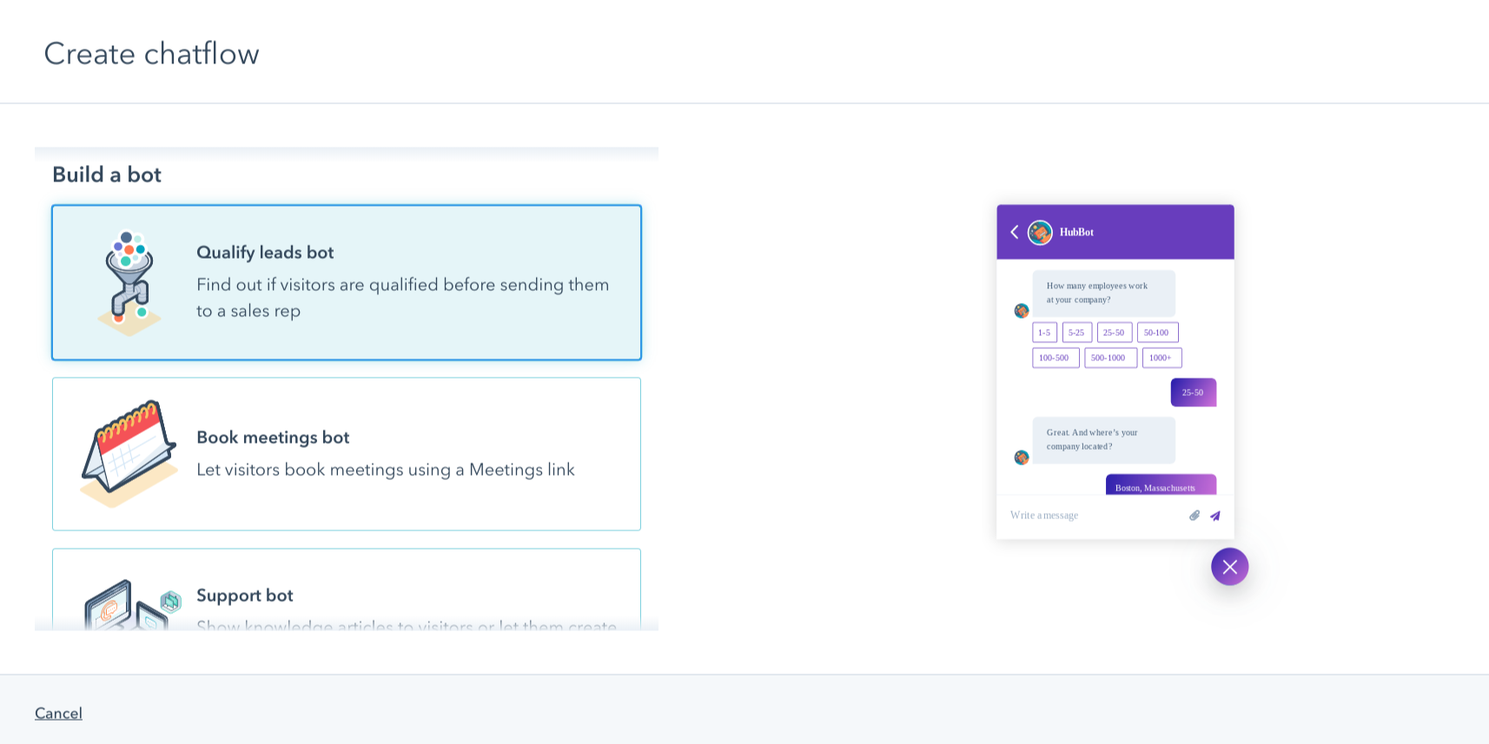Click Cancel to exit chatflow creation
Viewport: 1489px width, 744px height.
pyautogui.click(x=58, y=713)
